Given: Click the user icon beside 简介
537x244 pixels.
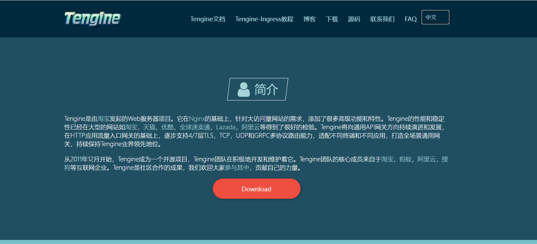Looking at the screenshot, I should point(244,89).
